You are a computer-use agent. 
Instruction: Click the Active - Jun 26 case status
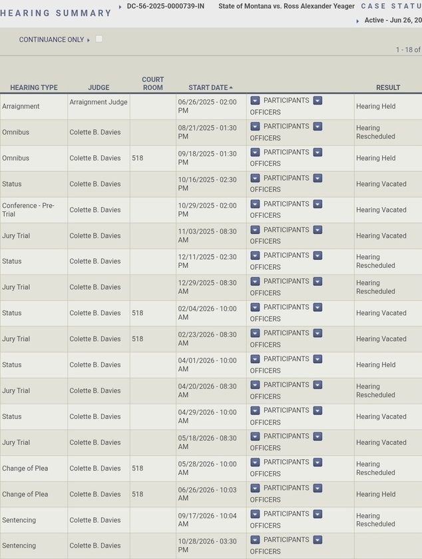[x=393, y=20]
